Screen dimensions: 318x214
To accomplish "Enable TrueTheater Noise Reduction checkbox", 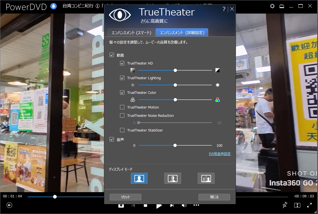I will click(122, 116).
